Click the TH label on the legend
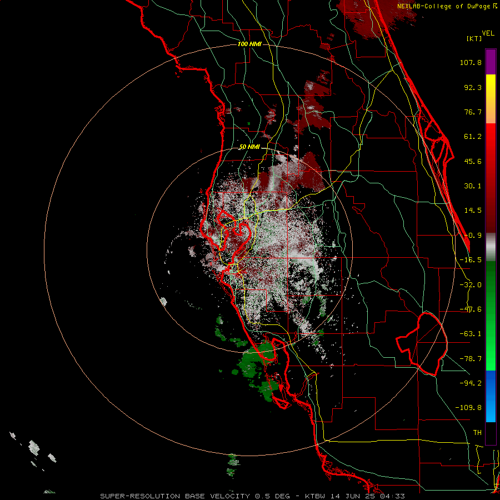 pos(477,433)
